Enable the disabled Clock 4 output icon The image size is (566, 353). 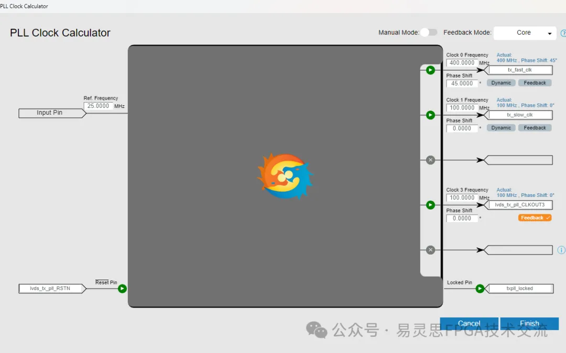point(430,250)
